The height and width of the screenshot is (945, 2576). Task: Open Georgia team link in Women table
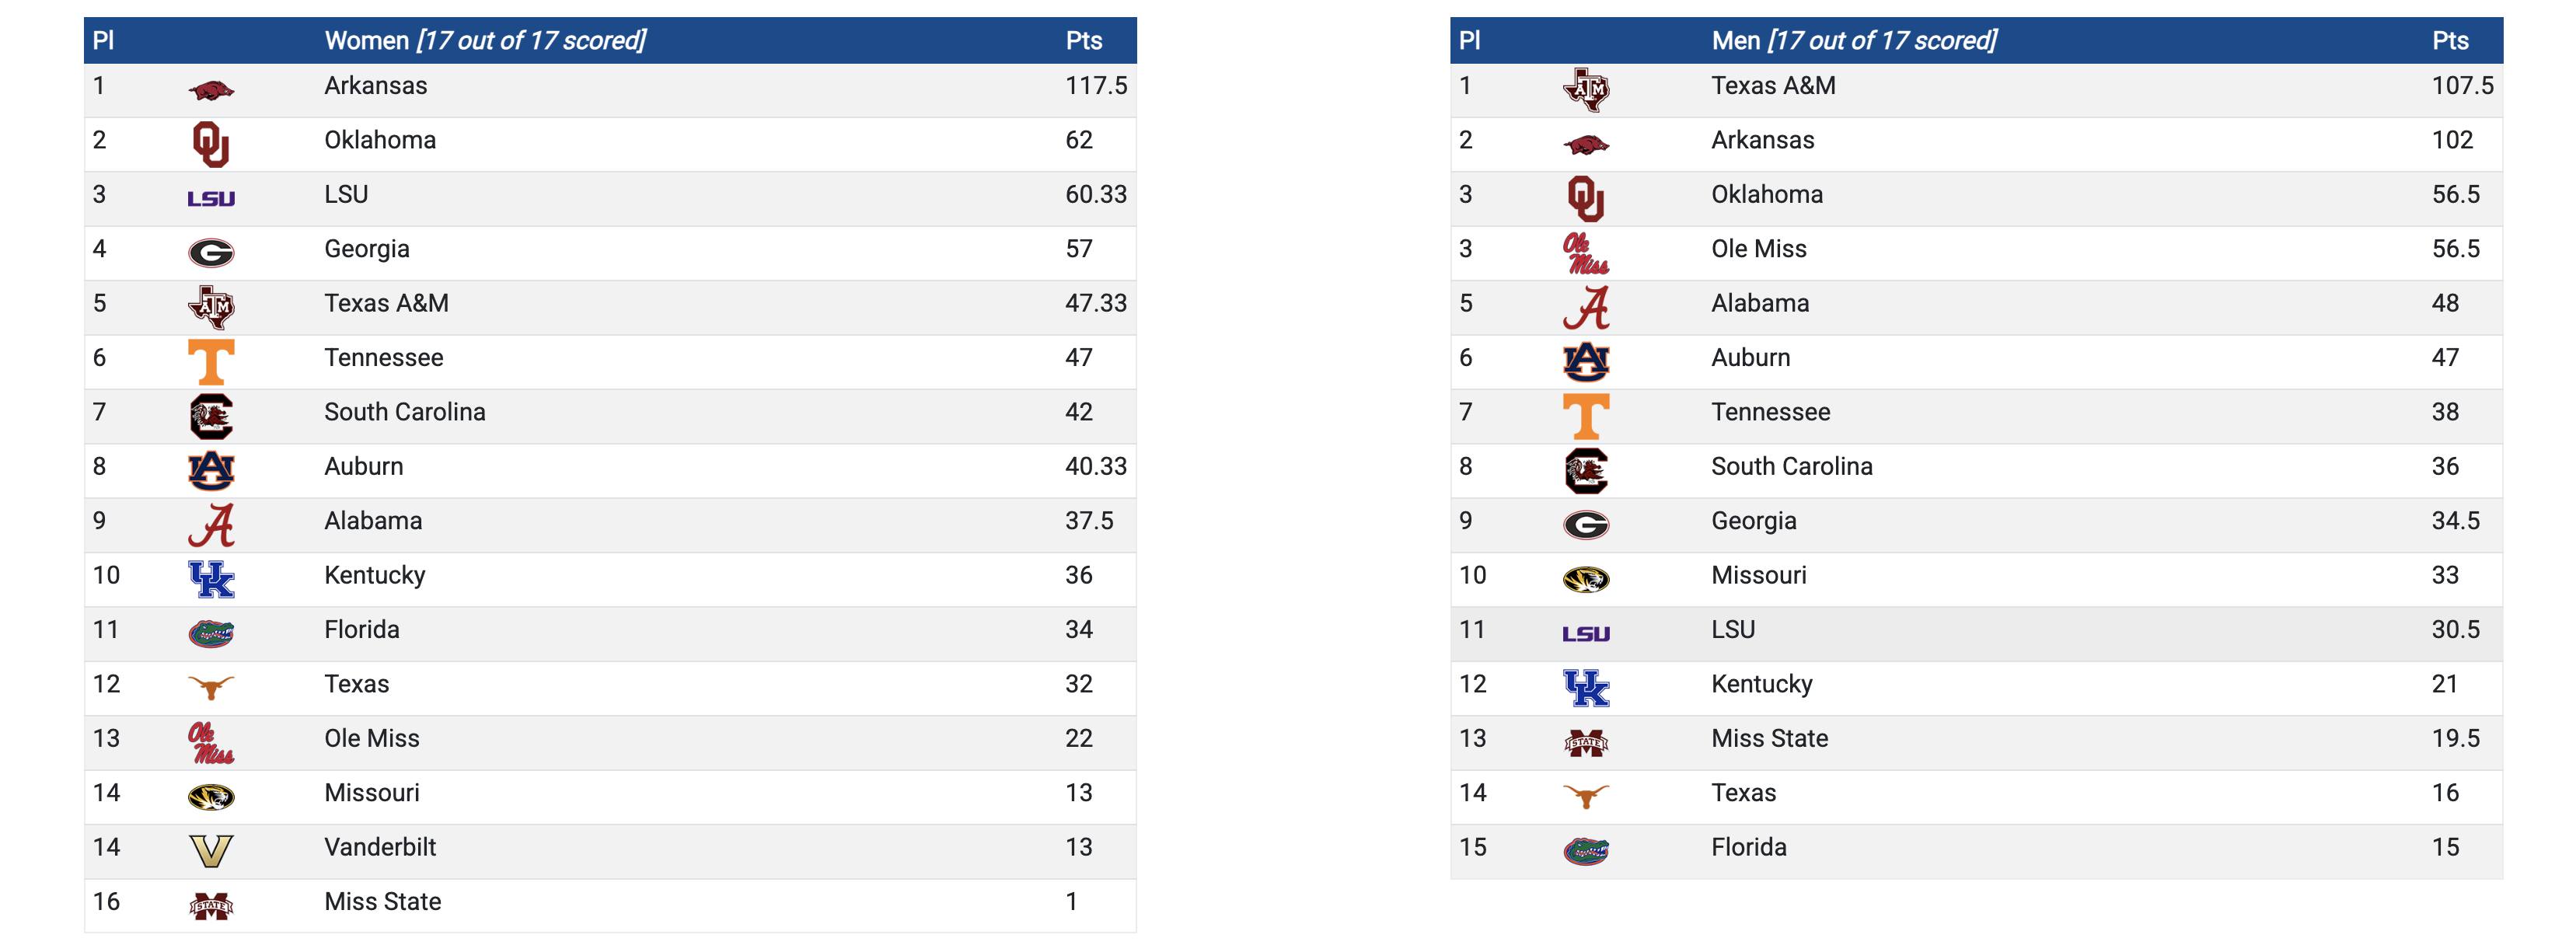pos(367,249)
